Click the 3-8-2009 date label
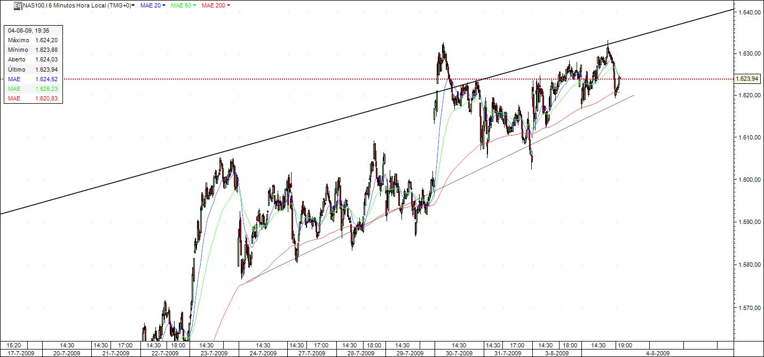Image resolution: width=764 pixels, height=357 pixels. [557, 353]
